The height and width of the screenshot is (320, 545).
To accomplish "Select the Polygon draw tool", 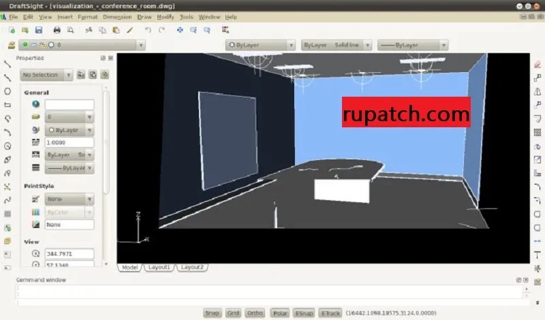I will point(7,91).
